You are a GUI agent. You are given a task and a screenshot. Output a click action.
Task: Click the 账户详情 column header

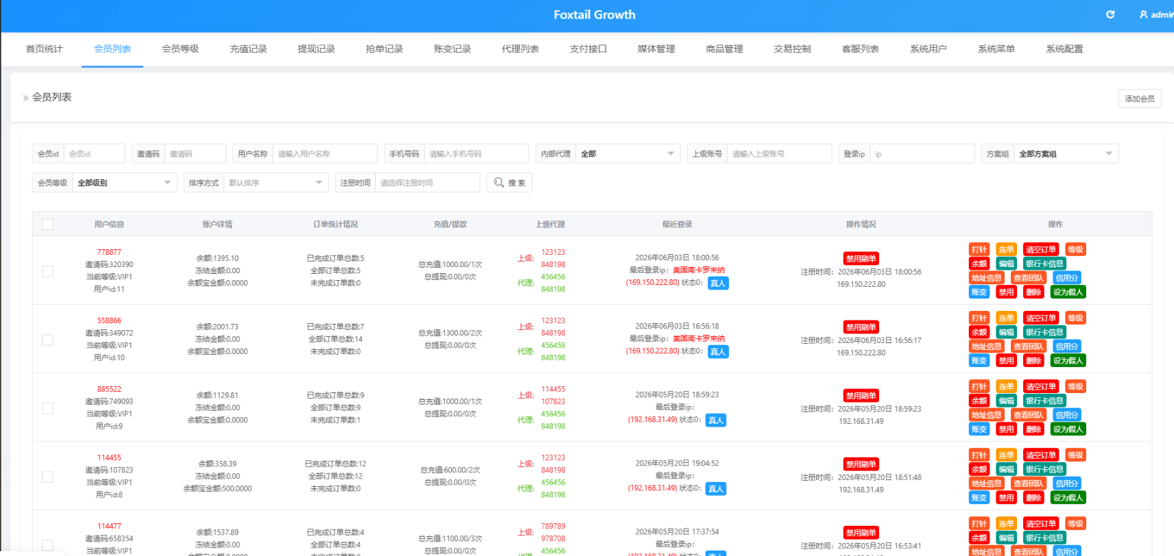(x=217, y=225)
